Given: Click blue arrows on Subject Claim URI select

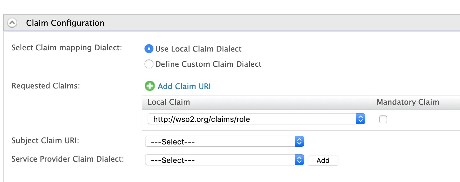Looking at the screenshot, I should click(x=299, y=142).
